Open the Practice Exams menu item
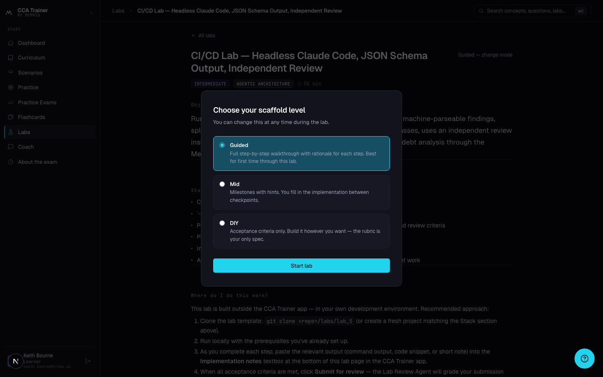Screen dimensions: 603x377 (50, 102)
